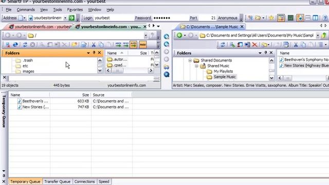The image size is (329, 185).
Task: Click the red Delete X icon in local toolbar
Action: point(255,45)
